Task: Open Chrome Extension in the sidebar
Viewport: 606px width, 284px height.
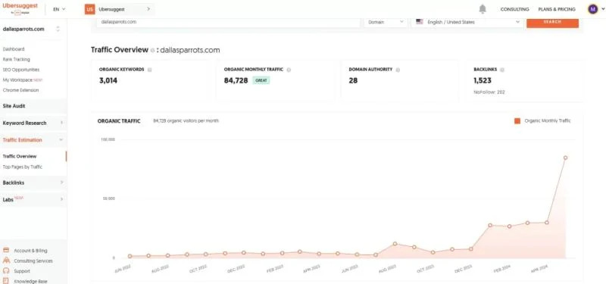Action: (20, 90)
